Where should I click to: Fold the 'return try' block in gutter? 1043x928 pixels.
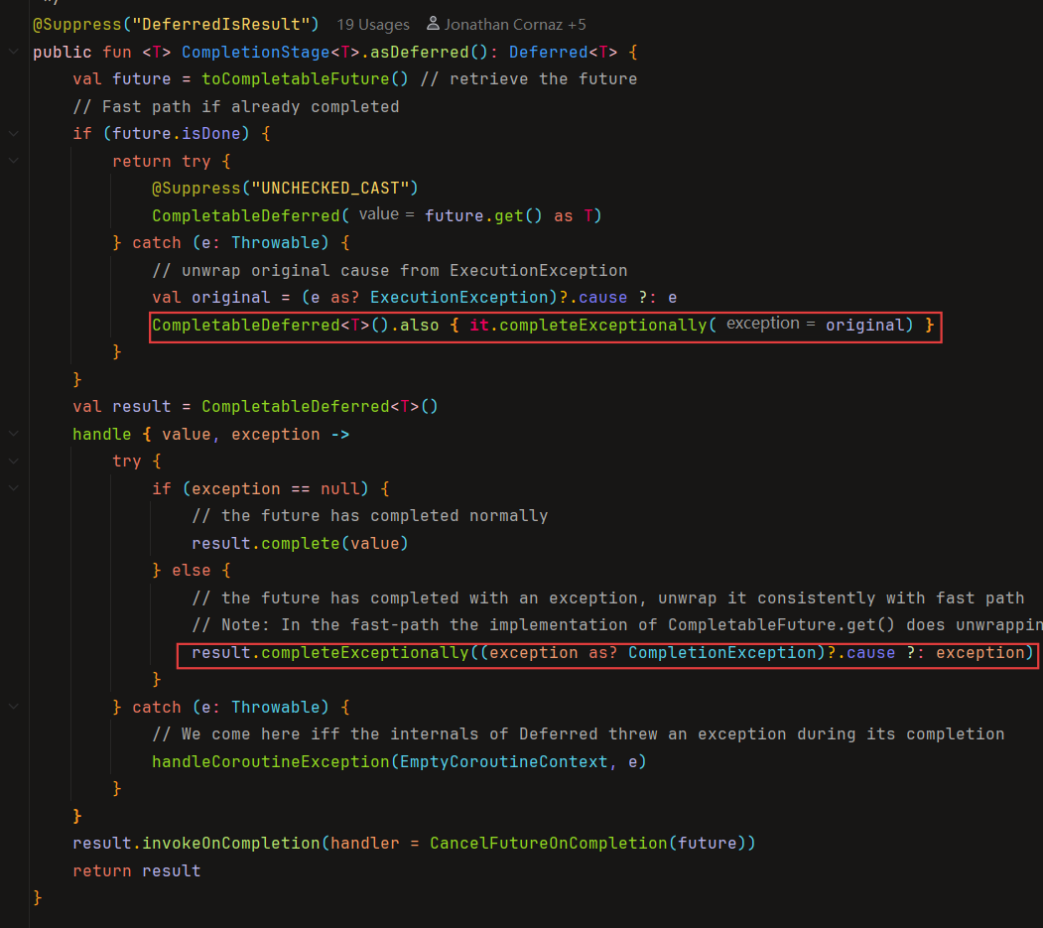coord(13,161)
